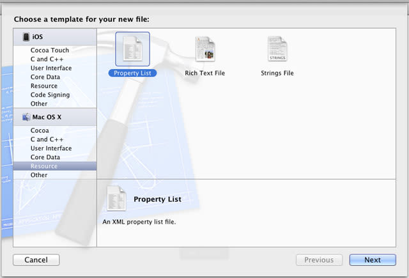
Task: Click the 'Choose a template for your new file:' heading
Action: [82, 19]
